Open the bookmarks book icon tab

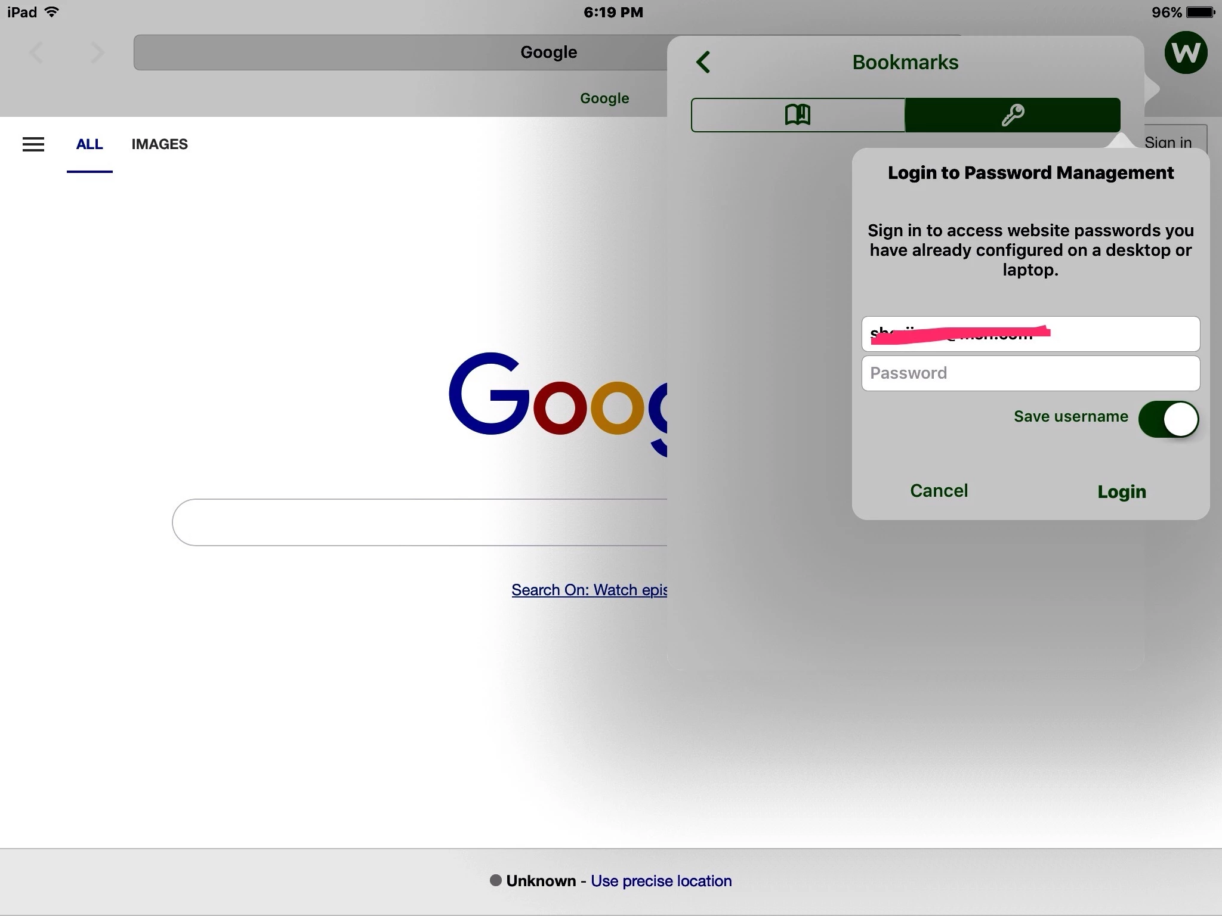click(x=798, y=114)
